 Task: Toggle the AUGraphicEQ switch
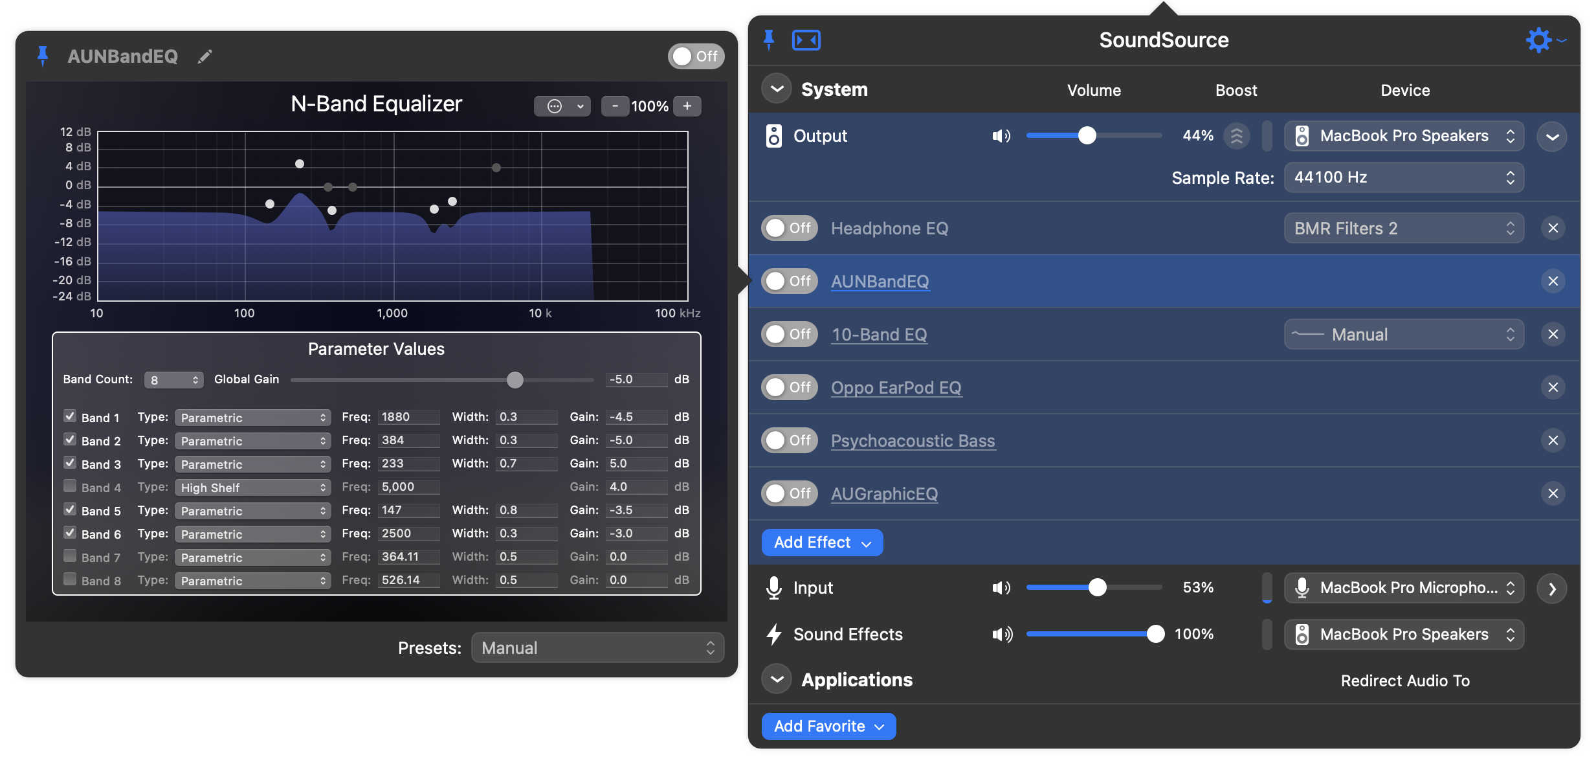790,493
